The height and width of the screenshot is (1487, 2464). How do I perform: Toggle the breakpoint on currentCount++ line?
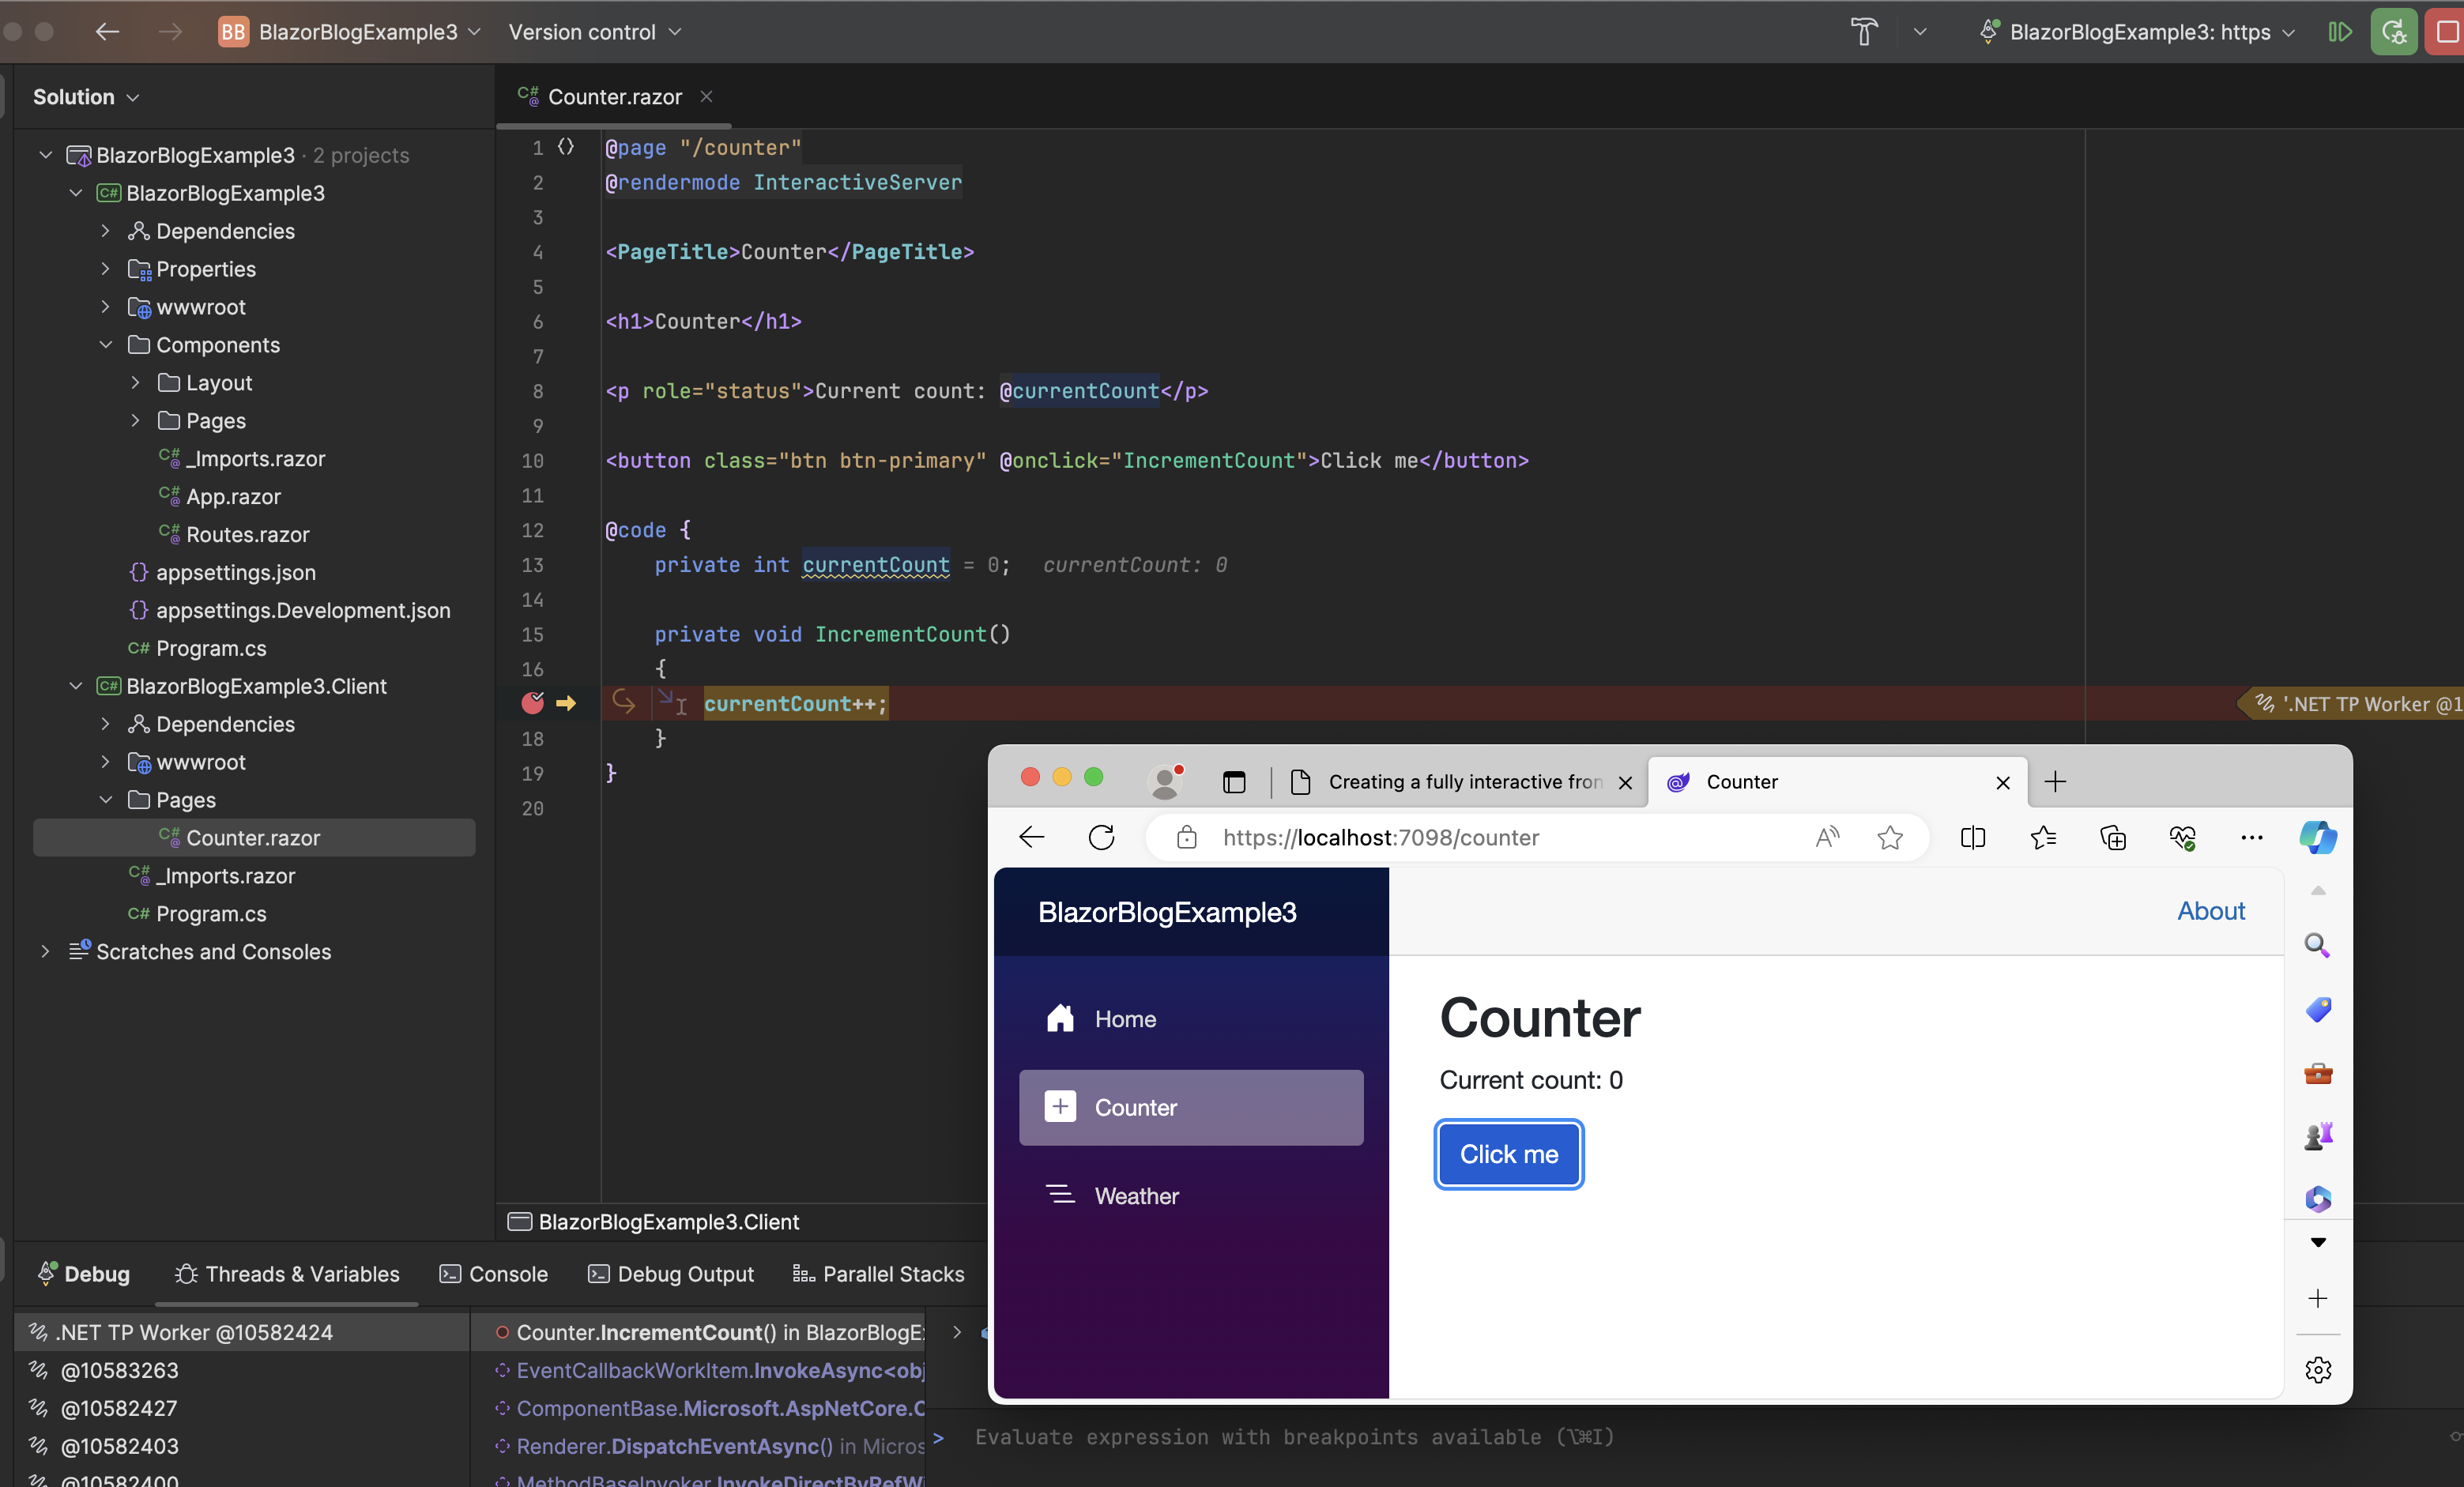pos(533,703)
